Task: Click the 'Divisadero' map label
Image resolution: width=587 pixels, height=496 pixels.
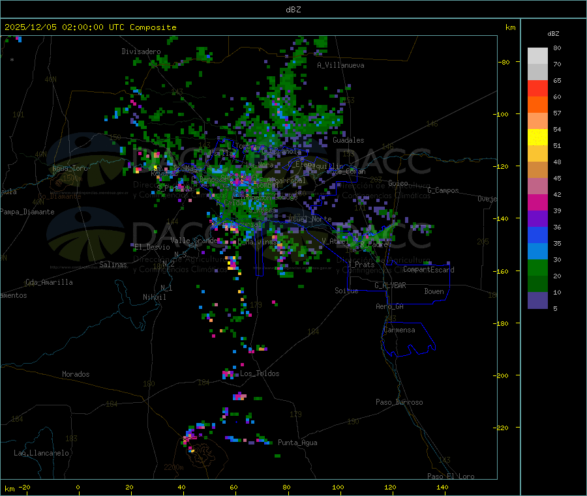Action: click(141, 51)
